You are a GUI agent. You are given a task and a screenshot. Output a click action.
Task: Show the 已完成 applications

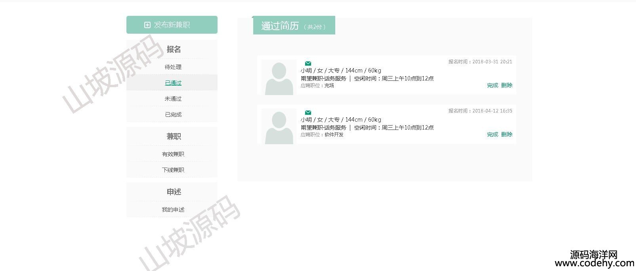coord(173,115)
